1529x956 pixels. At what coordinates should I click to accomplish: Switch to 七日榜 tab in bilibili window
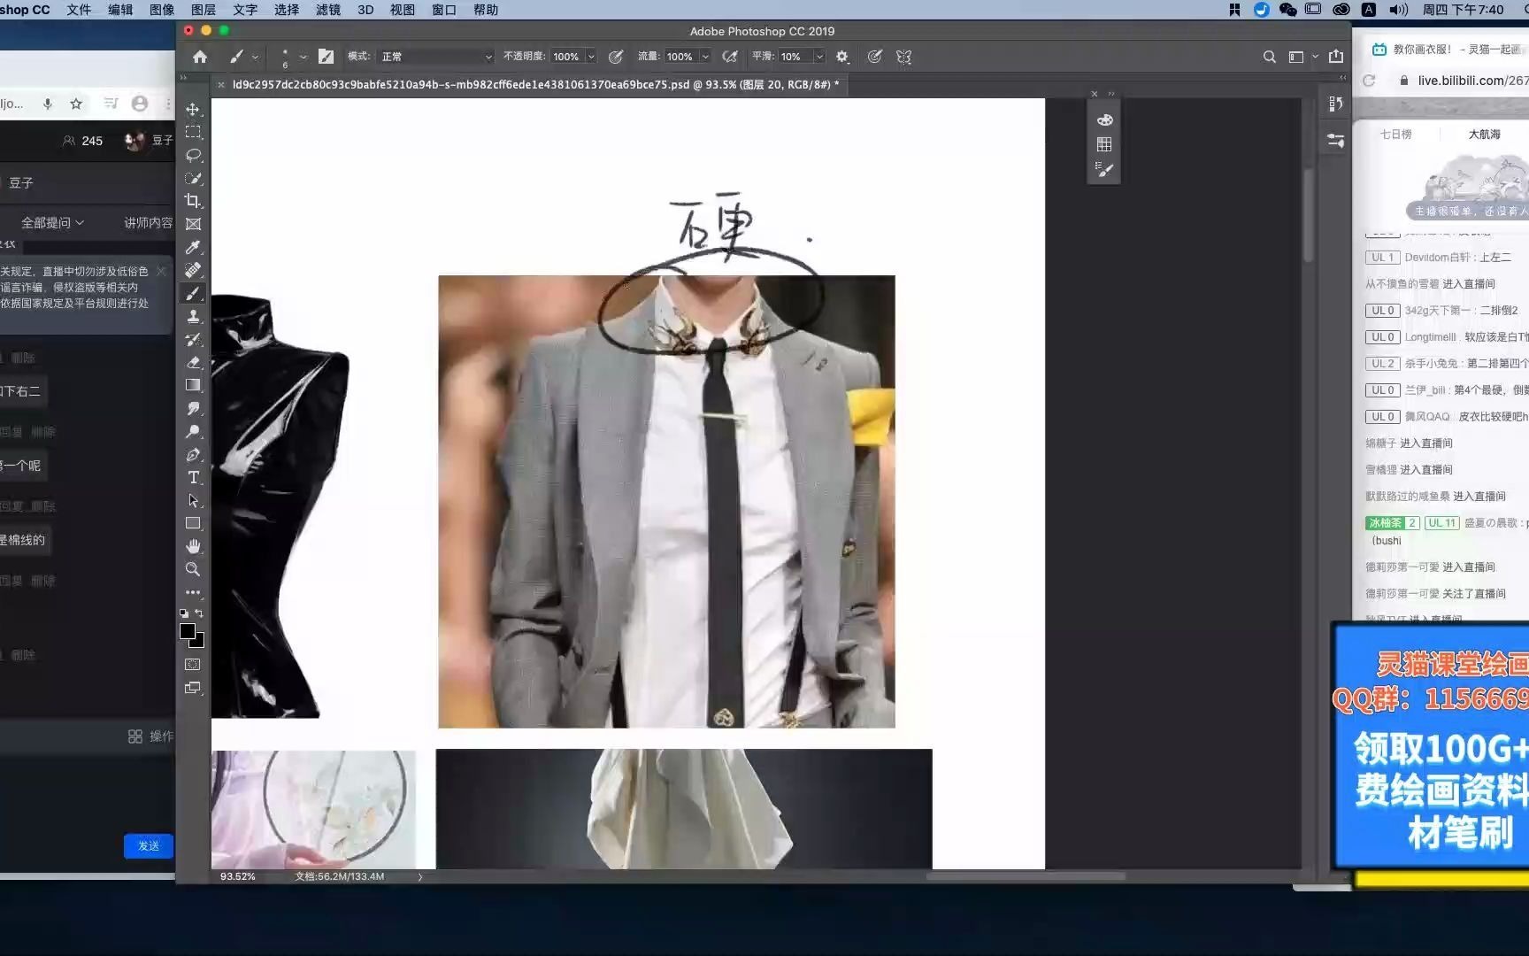coord(1396,135)
